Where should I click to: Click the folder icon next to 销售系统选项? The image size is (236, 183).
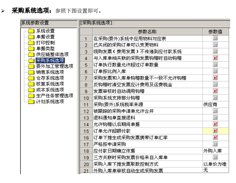[31, 72]
